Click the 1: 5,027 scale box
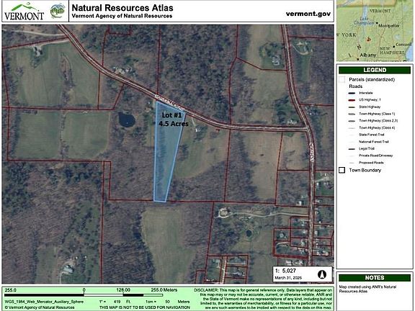This screenshot has height=311, width=415. point(303,274)
